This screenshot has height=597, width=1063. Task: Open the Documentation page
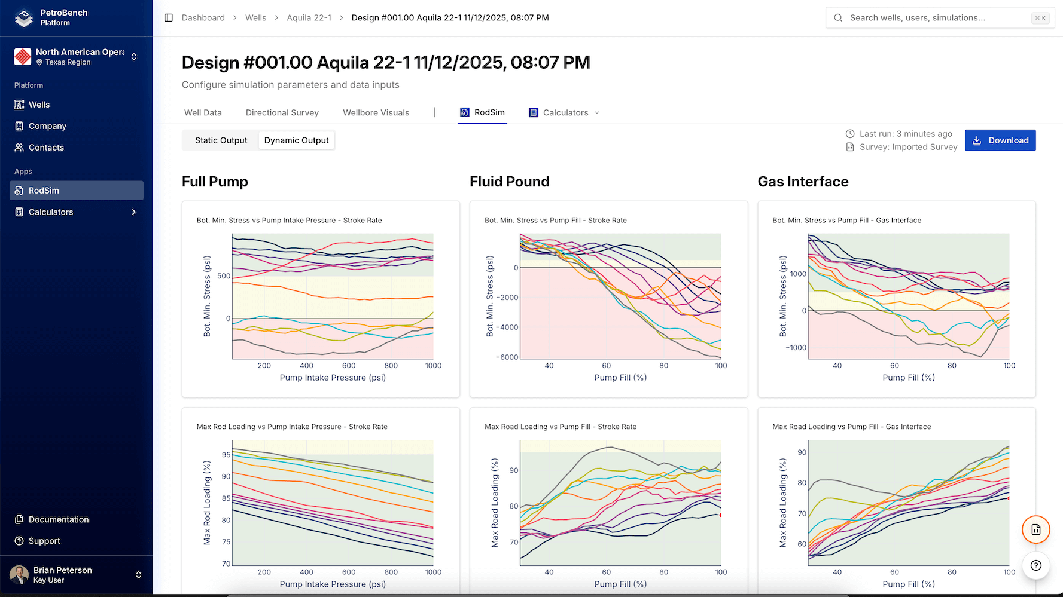click(57, 519)
